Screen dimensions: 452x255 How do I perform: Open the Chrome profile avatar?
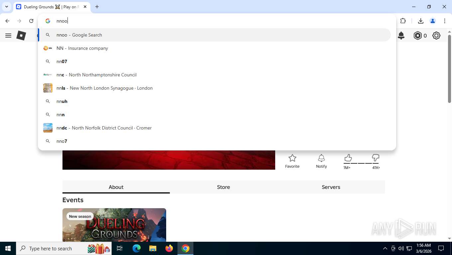point(432,21)
